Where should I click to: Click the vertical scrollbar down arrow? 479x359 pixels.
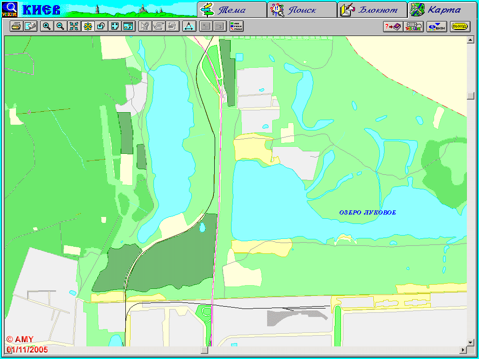point(471,343)
